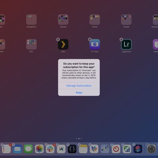Select the Games folder label
Screen dimensions: 158x158
(x=63, y=27)
